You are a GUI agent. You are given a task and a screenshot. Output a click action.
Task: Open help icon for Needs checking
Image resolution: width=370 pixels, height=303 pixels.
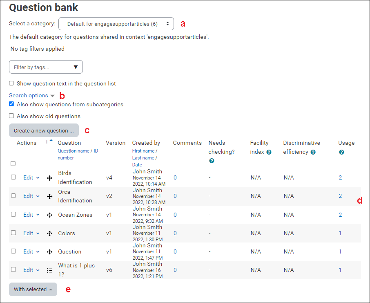pyautogui.click(x=212, y=161)
